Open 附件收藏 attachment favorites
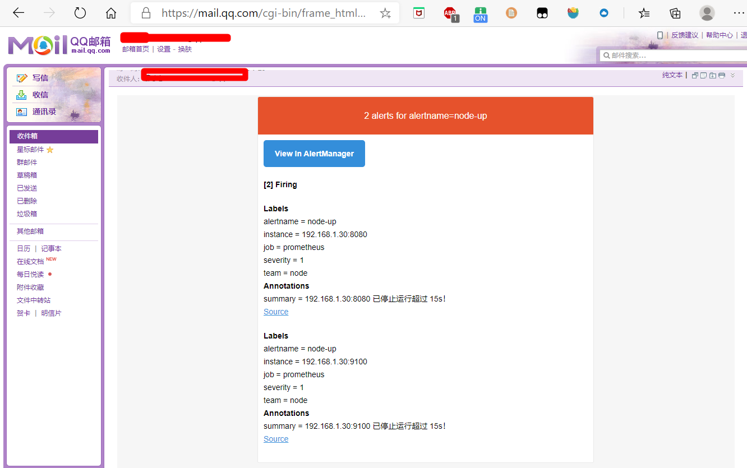The width and height of the screenshot is (747, 468). [x=30, y=288]
